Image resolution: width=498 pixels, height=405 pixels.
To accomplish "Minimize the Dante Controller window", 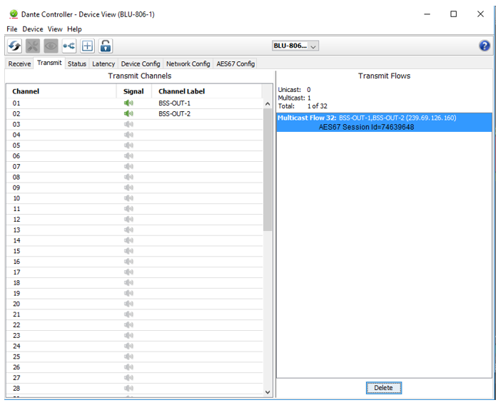I will 427,14.
